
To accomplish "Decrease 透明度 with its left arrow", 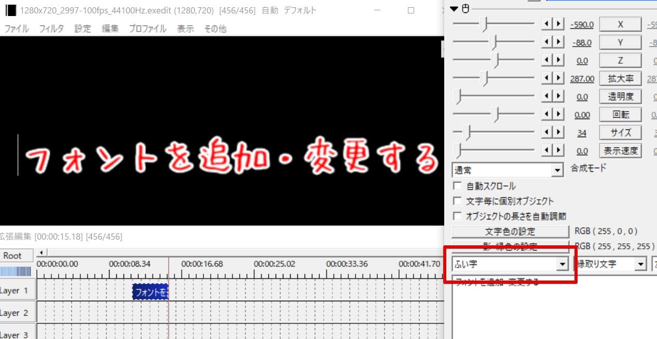I will click(546, 96).
